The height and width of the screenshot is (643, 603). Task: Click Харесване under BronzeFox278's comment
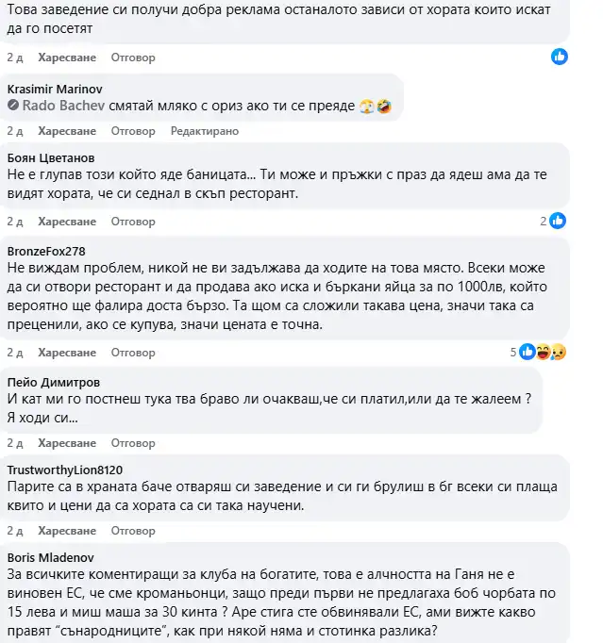tap(67, 353)
